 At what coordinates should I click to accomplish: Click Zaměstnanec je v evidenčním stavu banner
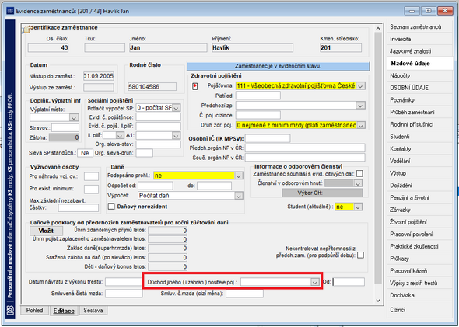(x=279, y=66)
